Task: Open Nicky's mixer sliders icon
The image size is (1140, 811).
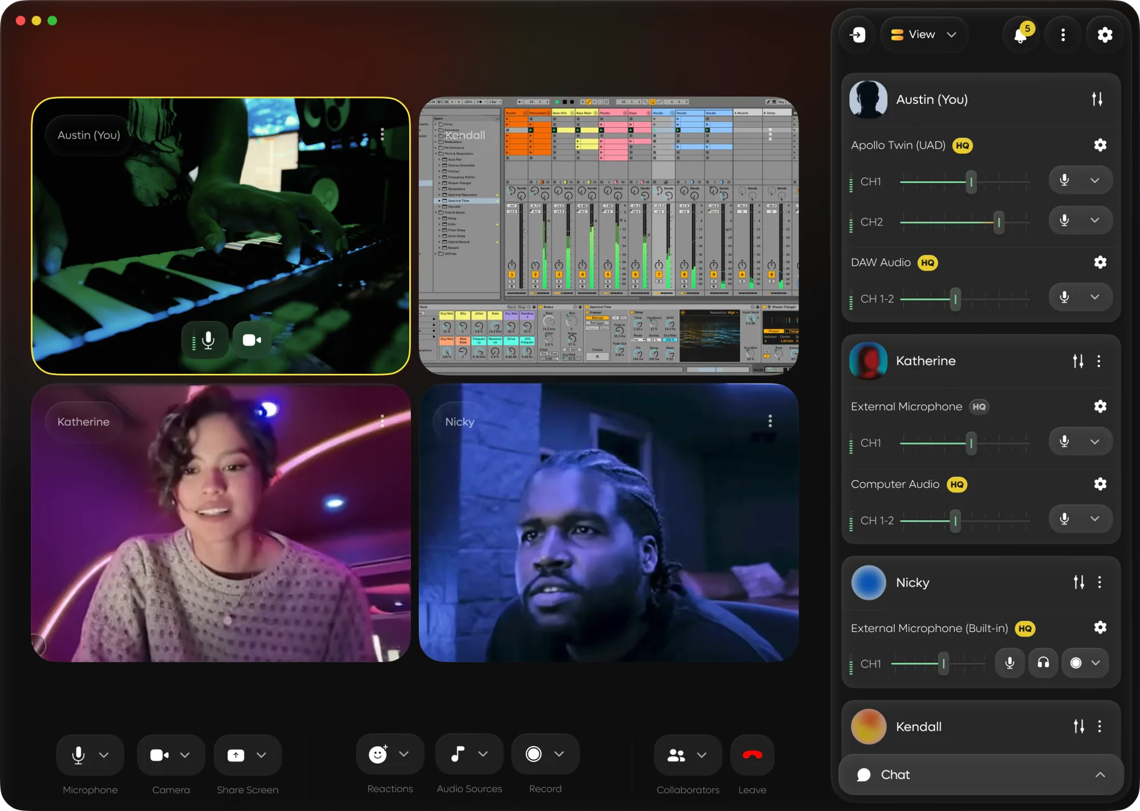Action: coord(1078,582)
